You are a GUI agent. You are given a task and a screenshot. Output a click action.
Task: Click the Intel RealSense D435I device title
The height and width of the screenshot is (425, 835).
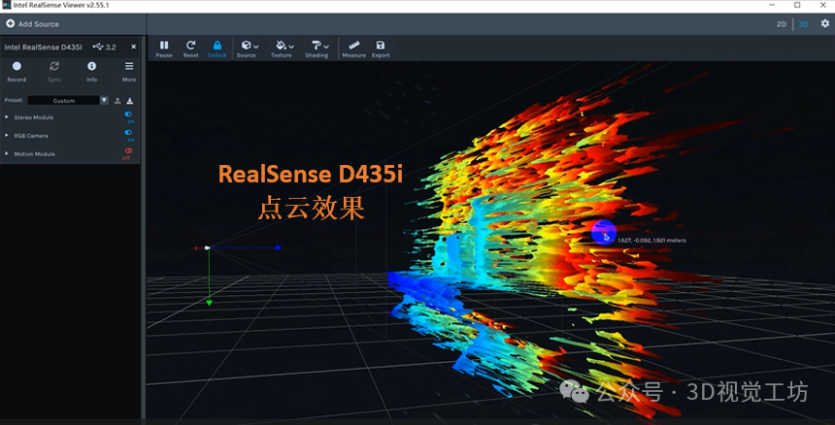click(43, 47)
